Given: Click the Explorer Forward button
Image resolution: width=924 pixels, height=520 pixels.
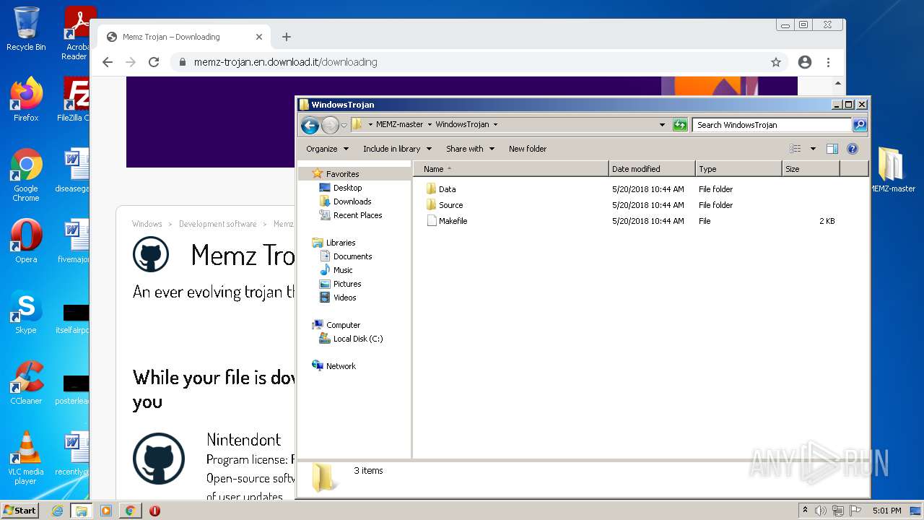Looking at the screenshot, I should pyautogui.click(x=330, y=125).
